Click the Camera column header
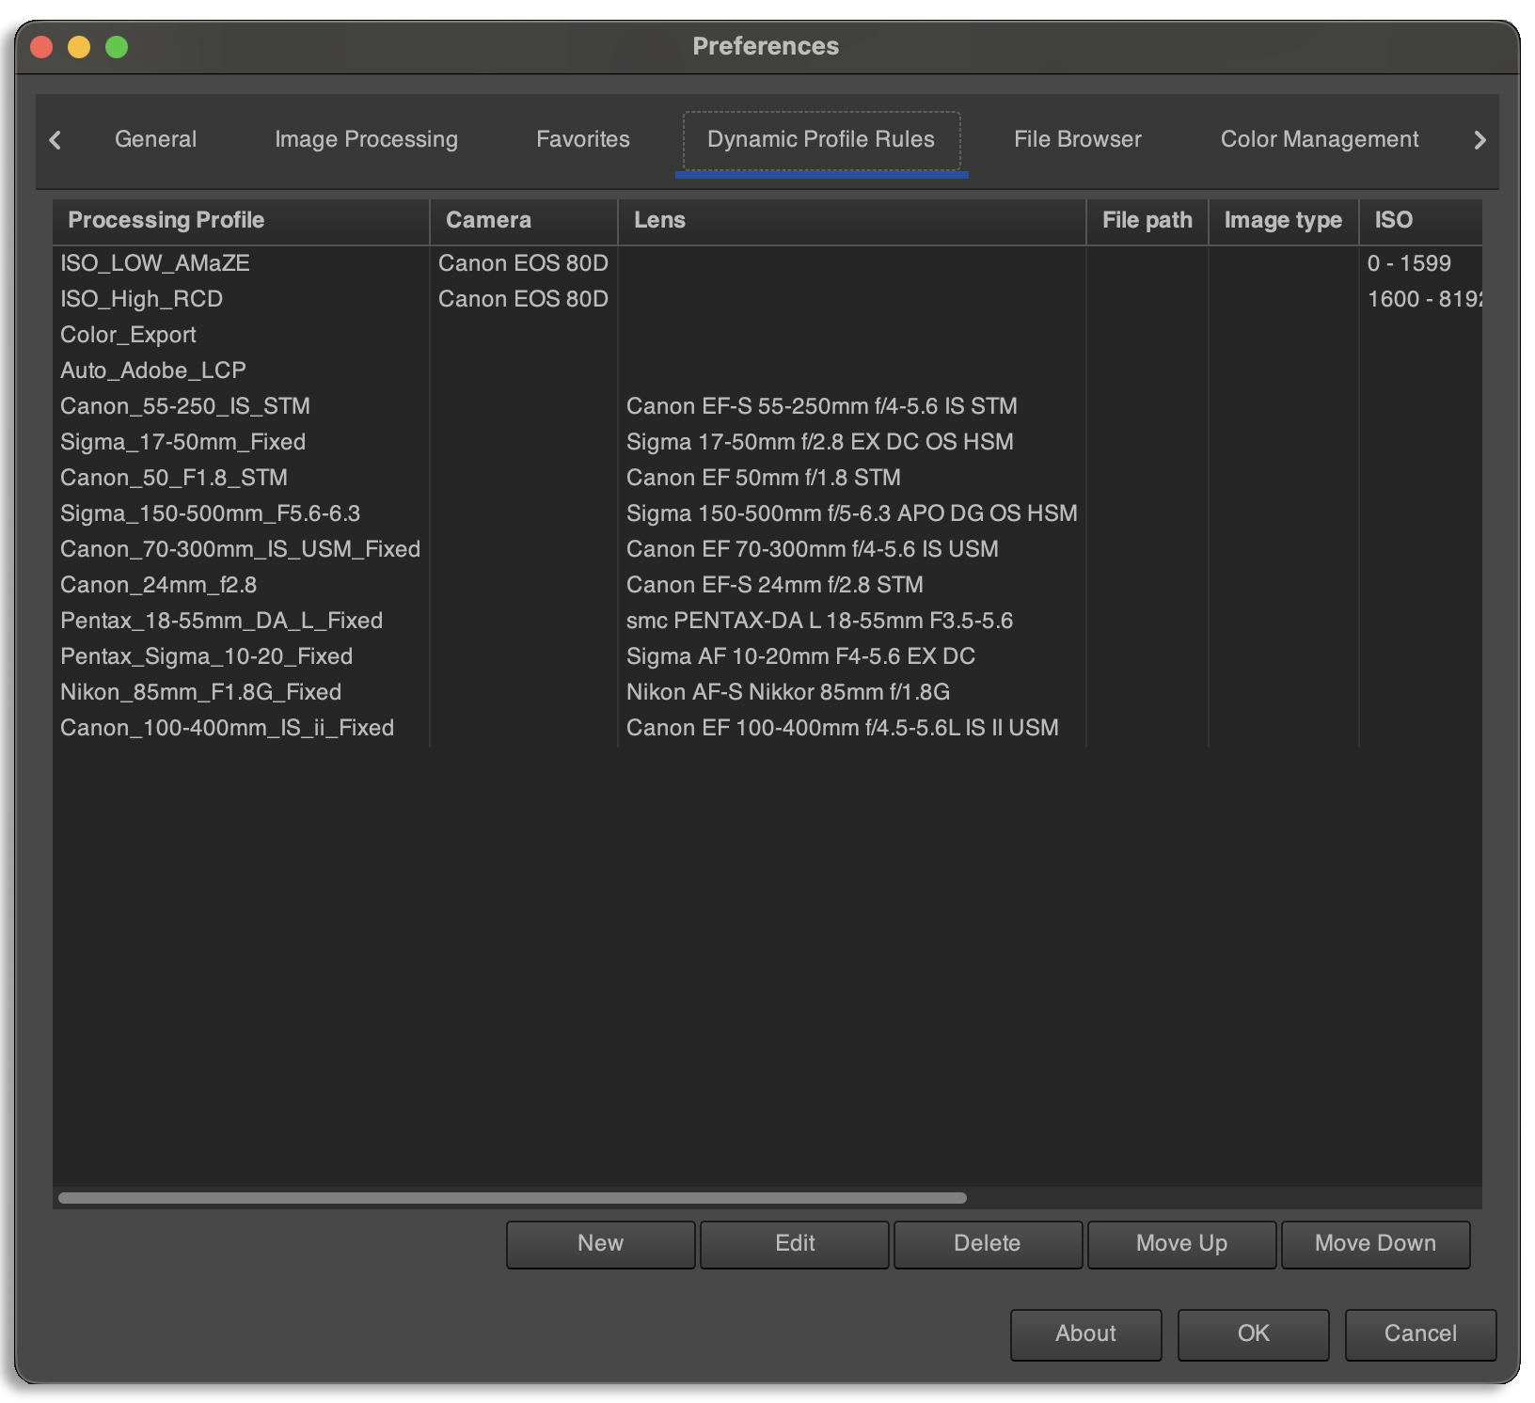The image size is (1535, 1403). 524,220
